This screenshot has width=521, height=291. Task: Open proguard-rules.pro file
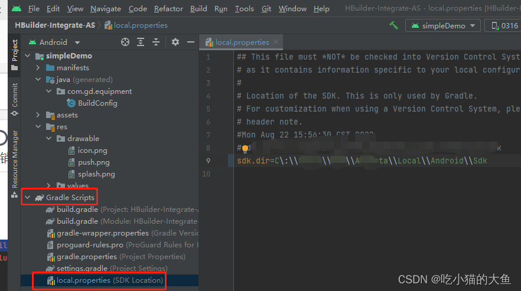(x=122, y=245)
